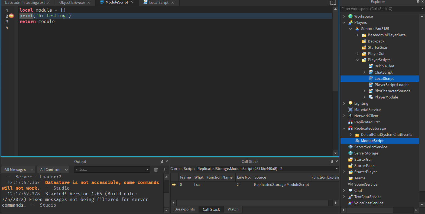Switch to the Breakpoints tab
The width and height of the screenshot is (425, 214).
pos(184,209)
